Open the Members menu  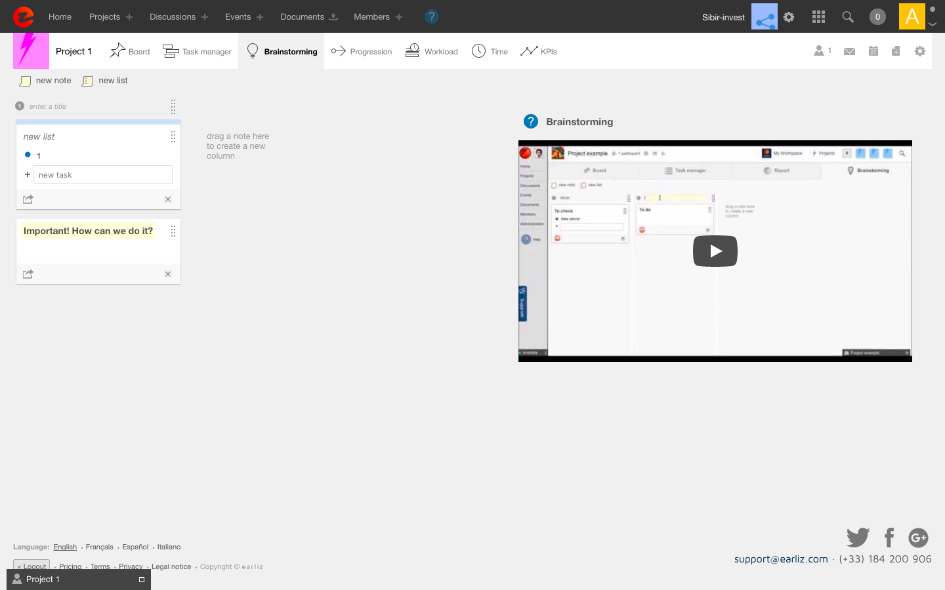click(x=371, y=17)
